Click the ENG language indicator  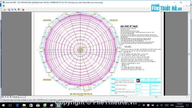(x=172, y=105)
